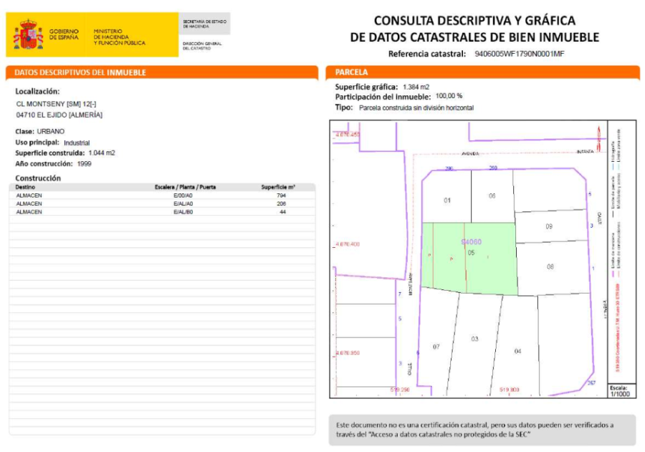Select the 'E/AL/B0' cell
Viewport: 645px width, 452px height.
click(x=183, y=212)
